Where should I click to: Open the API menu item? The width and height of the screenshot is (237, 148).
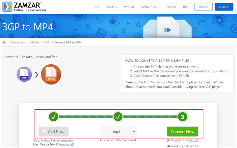click(97, 7)
